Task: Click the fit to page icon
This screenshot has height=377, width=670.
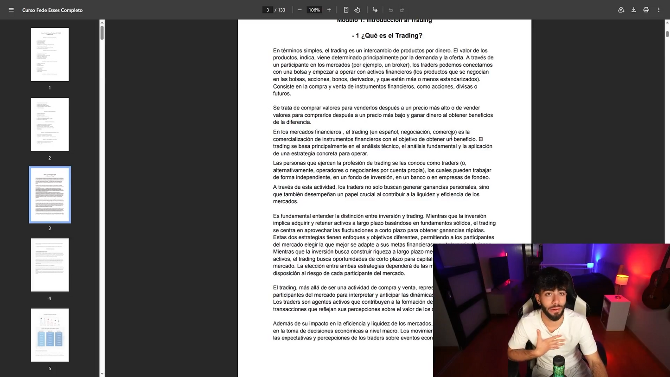Action: pos(346,10)
